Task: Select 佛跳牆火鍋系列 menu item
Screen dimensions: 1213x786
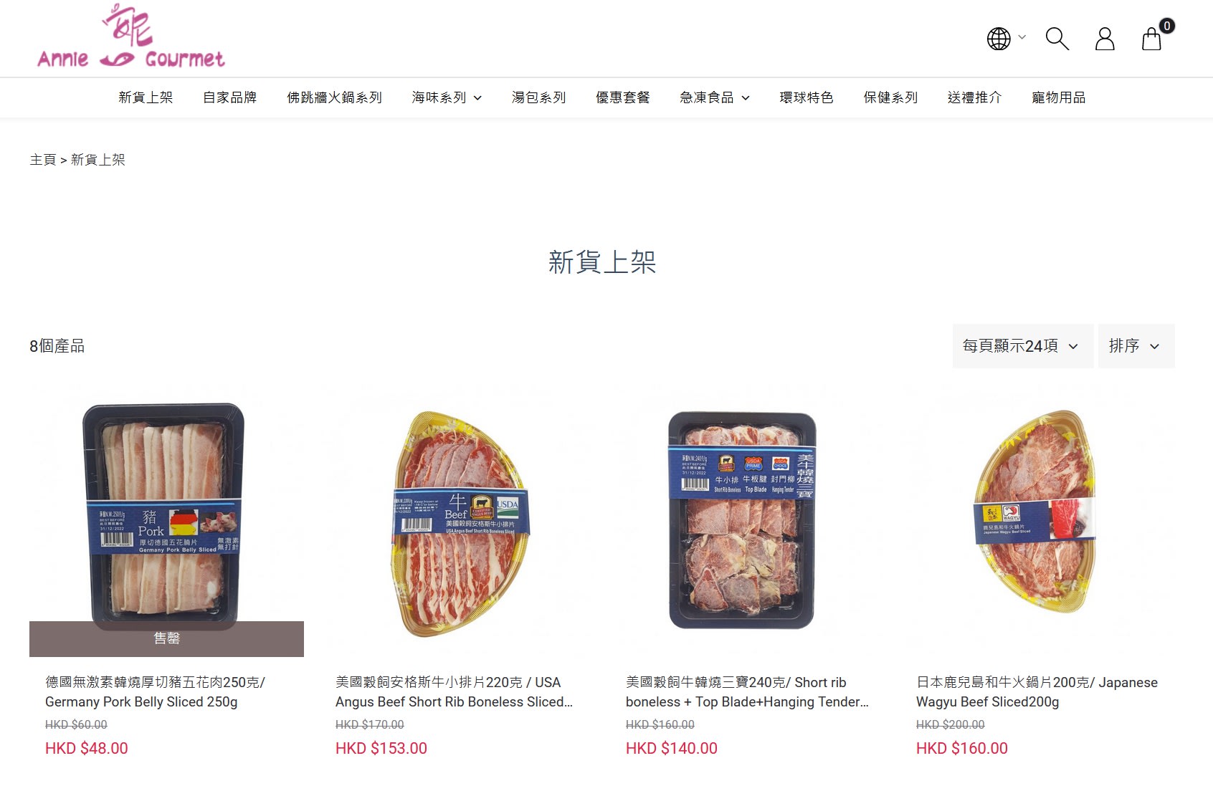Action: 334,97
